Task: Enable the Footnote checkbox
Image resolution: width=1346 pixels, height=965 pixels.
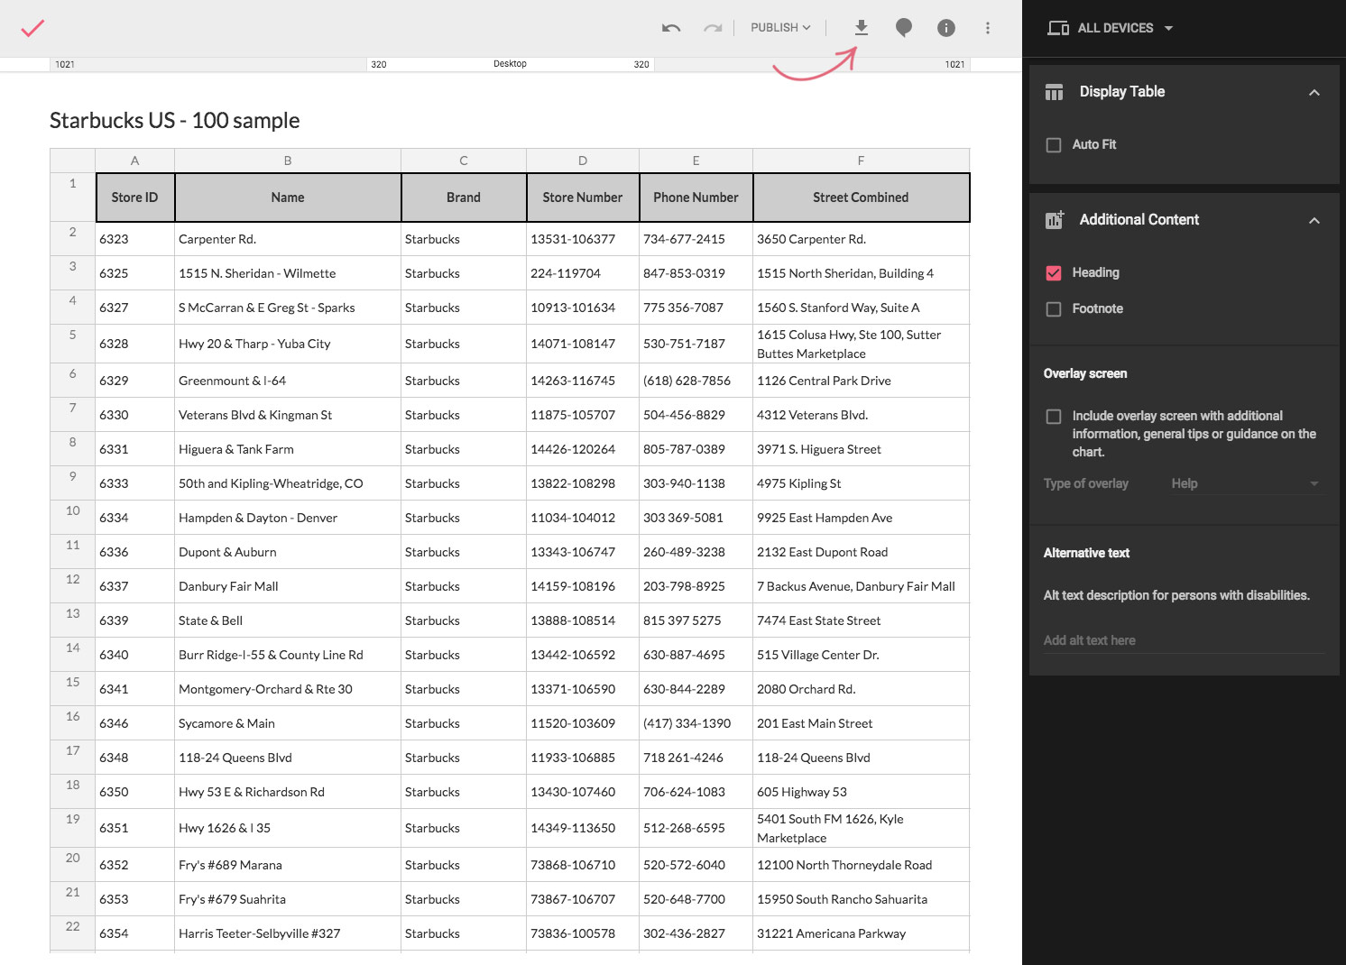Action: [1053, 309]
